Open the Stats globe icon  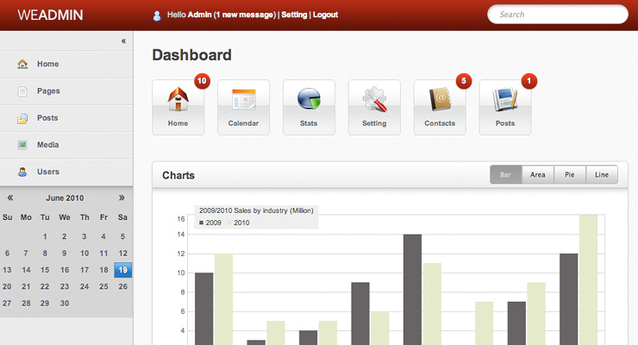pos(309,102)
